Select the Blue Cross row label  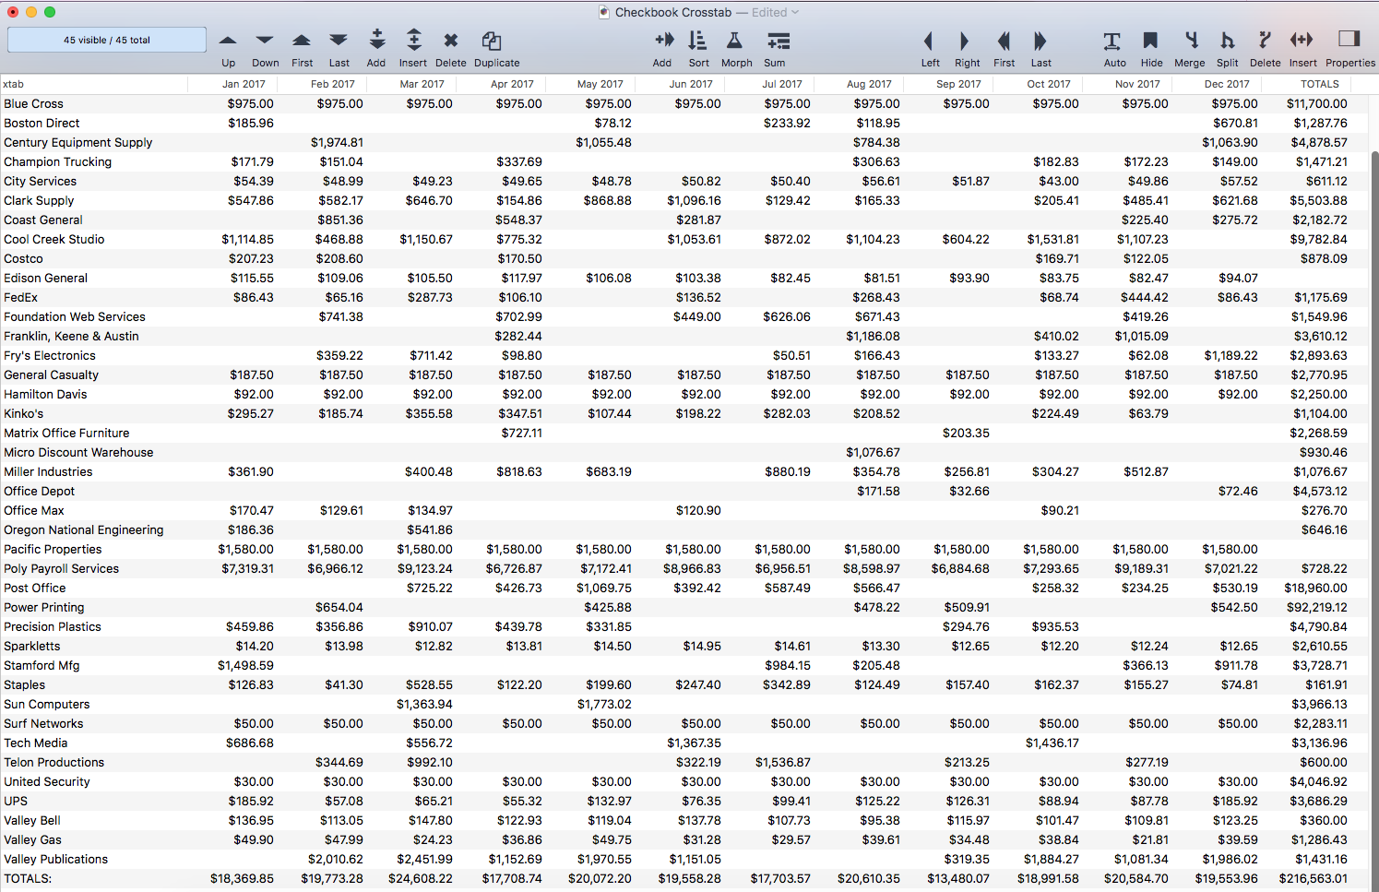pos(33,103)
